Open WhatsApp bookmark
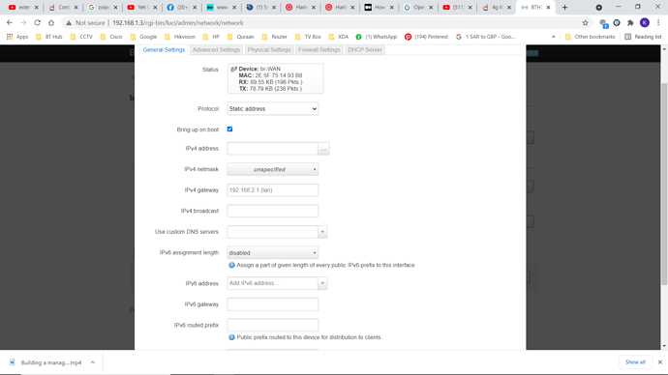668x375 pixels. point(377,37)
